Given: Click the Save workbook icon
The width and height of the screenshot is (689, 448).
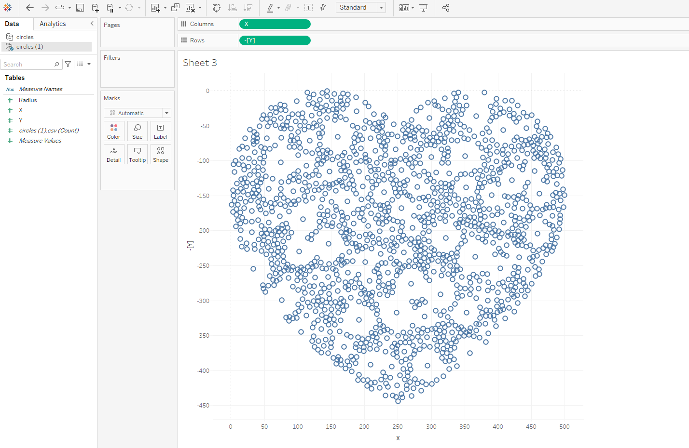Looking at the screenshot, I should [80, 8].
